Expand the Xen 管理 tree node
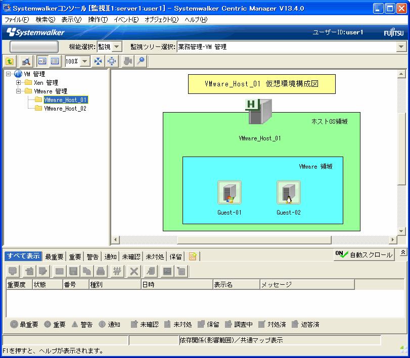Screen dimensions: 410x358 click(x=19, y=83)
